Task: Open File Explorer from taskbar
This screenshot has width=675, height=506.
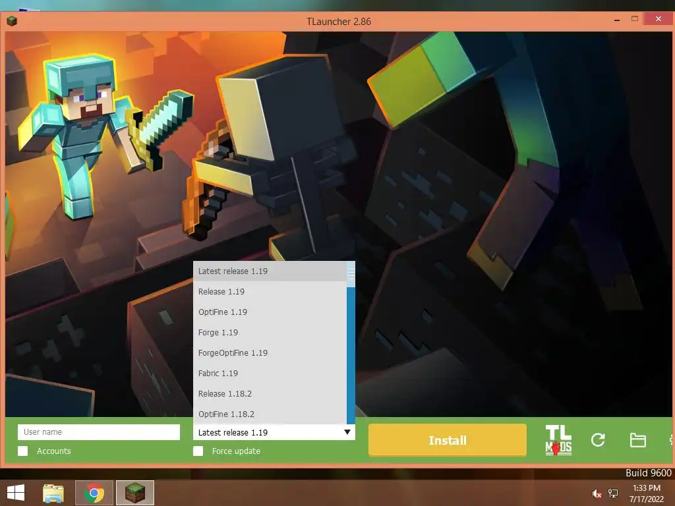Action: (x=53, y=493)
